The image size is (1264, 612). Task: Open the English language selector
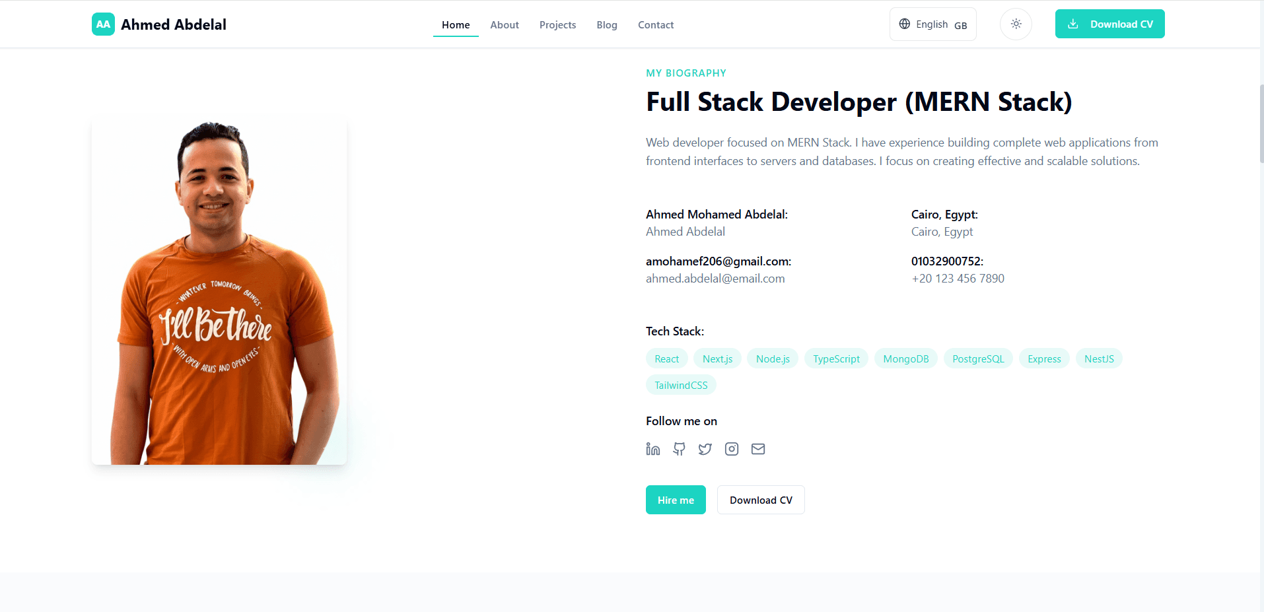[932, 24]
